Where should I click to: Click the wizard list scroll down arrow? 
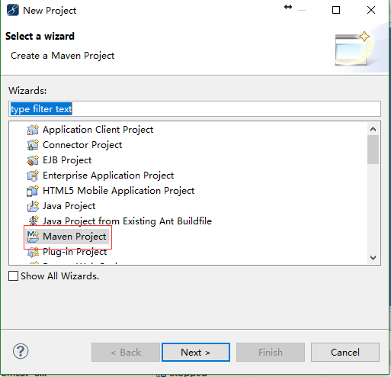(373, 258)
